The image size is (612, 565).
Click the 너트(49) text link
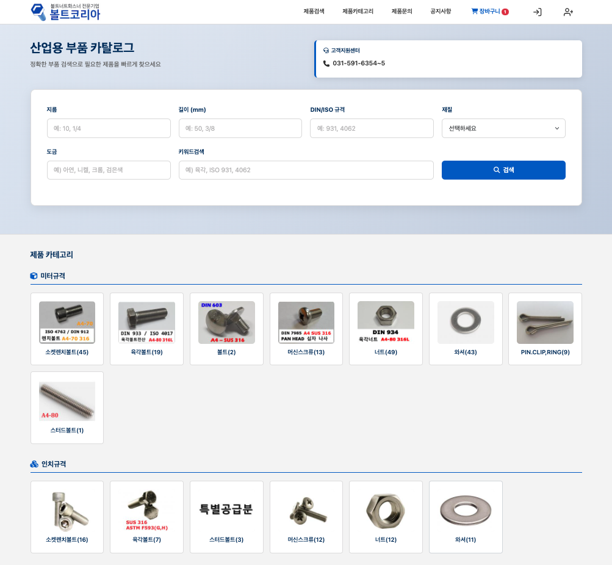point(386,352)
